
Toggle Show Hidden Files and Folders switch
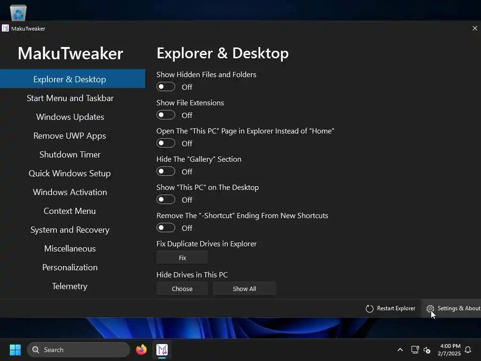pyautogui.click(x=166, y=87)
